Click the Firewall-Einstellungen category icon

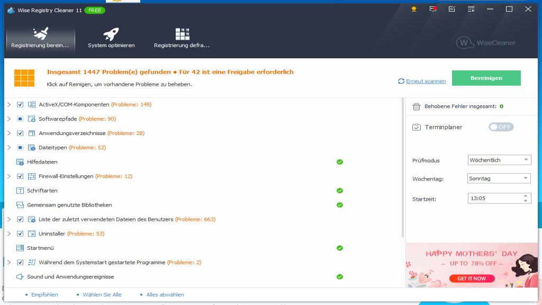click(32, 176)
